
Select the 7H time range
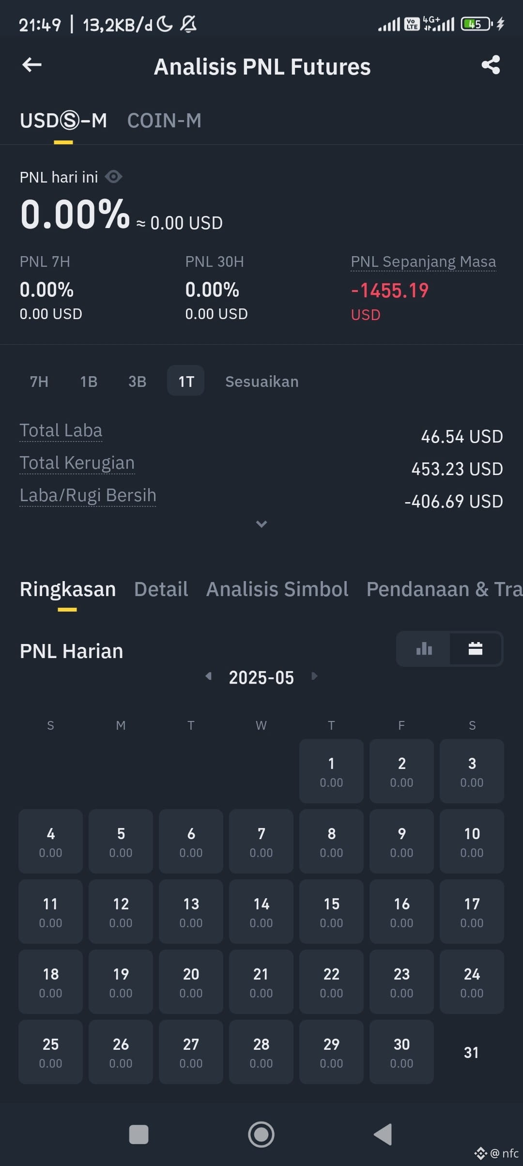click(39, 382)
